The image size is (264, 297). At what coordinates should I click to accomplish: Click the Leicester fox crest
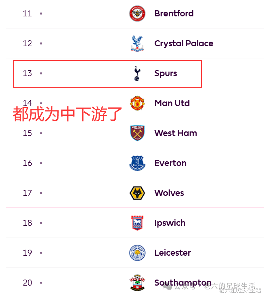[137, 253]
